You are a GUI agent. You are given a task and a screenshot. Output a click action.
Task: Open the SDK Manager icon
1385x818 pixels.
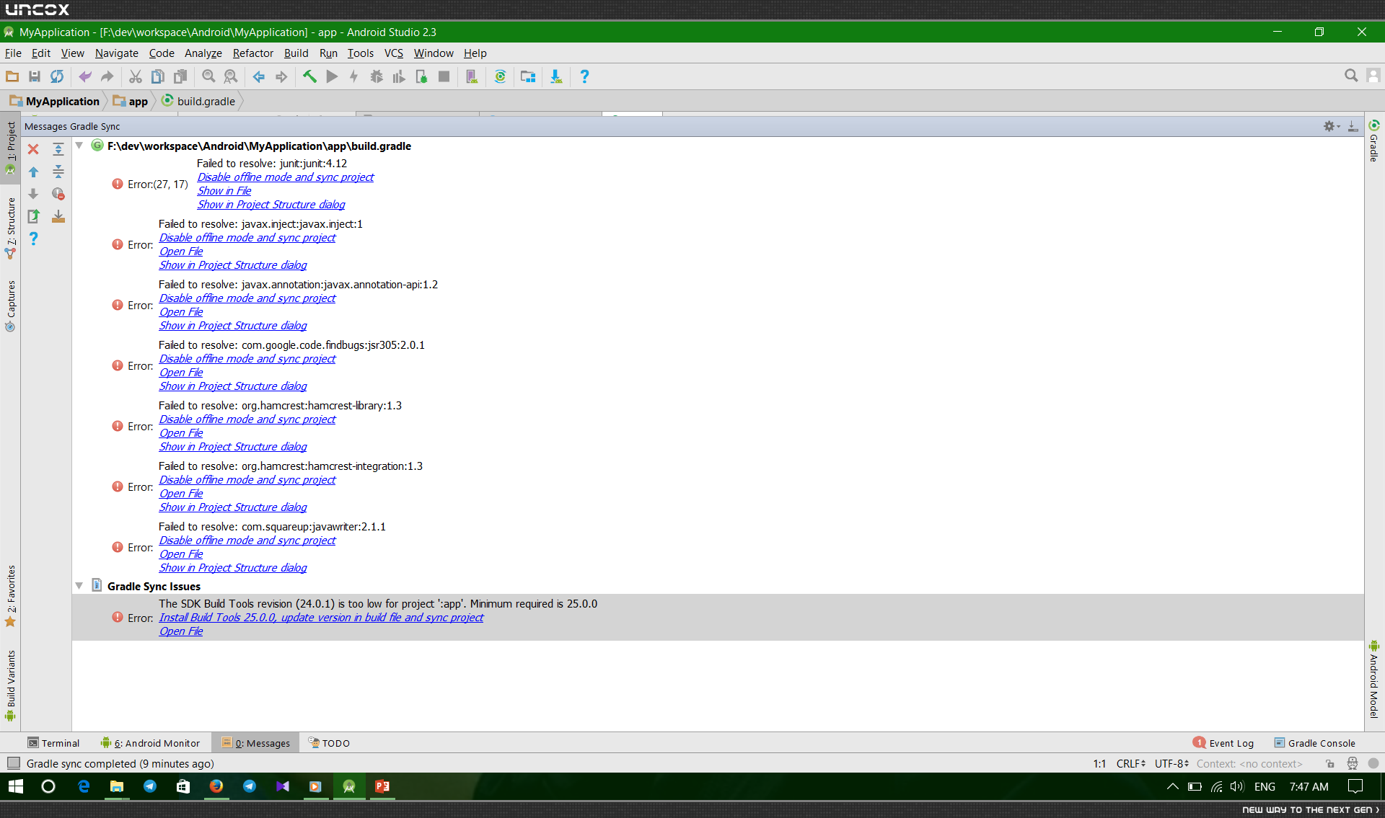(x=556, y=76)
